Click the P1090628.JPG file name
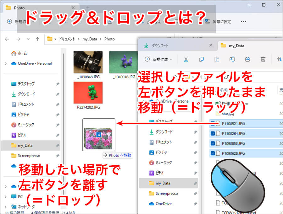Screen dimensions: 283x214 233,153
